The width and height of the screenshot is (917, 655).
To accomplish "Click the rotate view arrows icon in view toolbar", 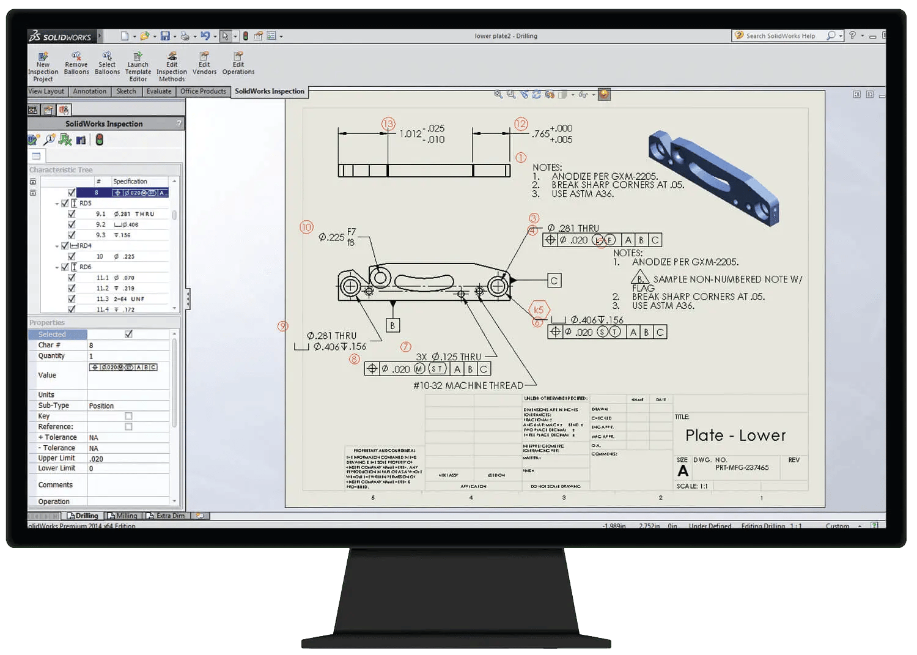I will 536,95.
